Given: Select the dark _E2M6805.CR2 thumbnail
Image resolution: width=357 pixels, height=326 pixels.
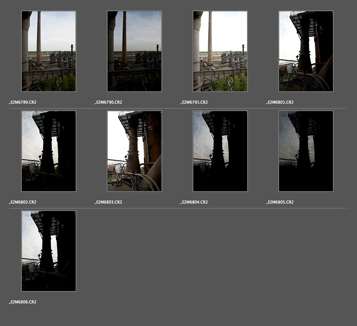Looking at the screenshot, I should pyautogui.click(x=306, y=151).
